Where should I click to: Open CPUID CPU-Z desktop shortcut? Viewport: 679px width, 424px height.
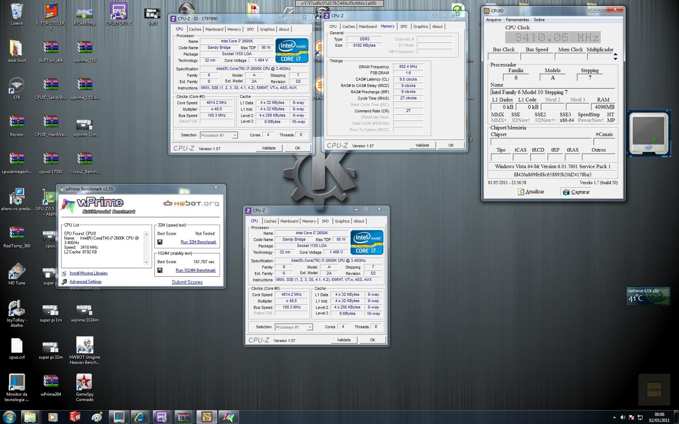118,14
